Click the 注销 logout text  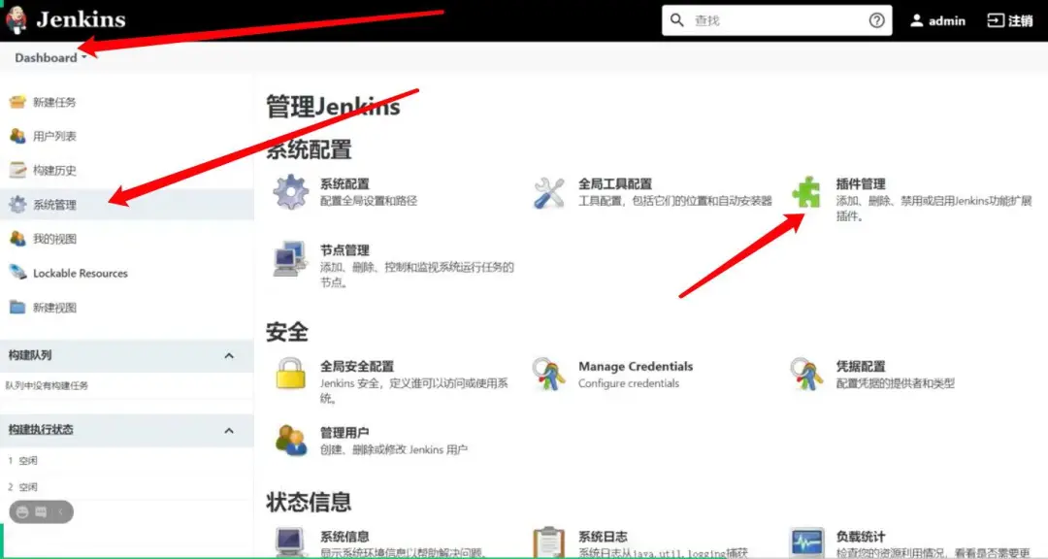coord(1021,20)
